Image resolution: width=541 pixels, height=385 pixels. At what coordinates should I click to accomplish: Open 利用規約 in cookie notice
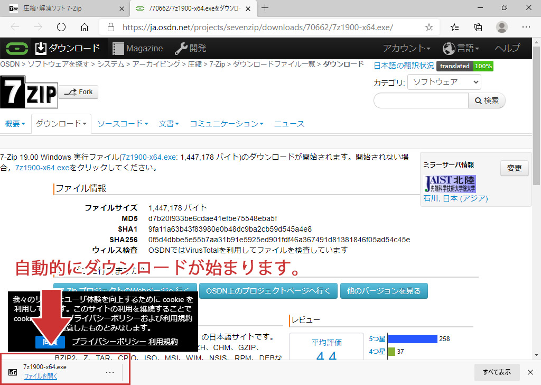tap(163, 342)
